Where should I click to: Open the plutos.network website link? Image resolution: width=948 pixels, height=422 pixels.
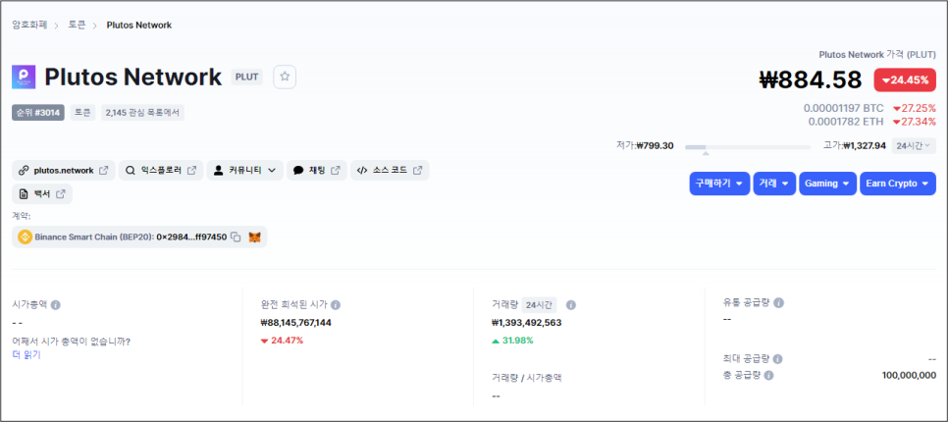click(x=64, y=171)
